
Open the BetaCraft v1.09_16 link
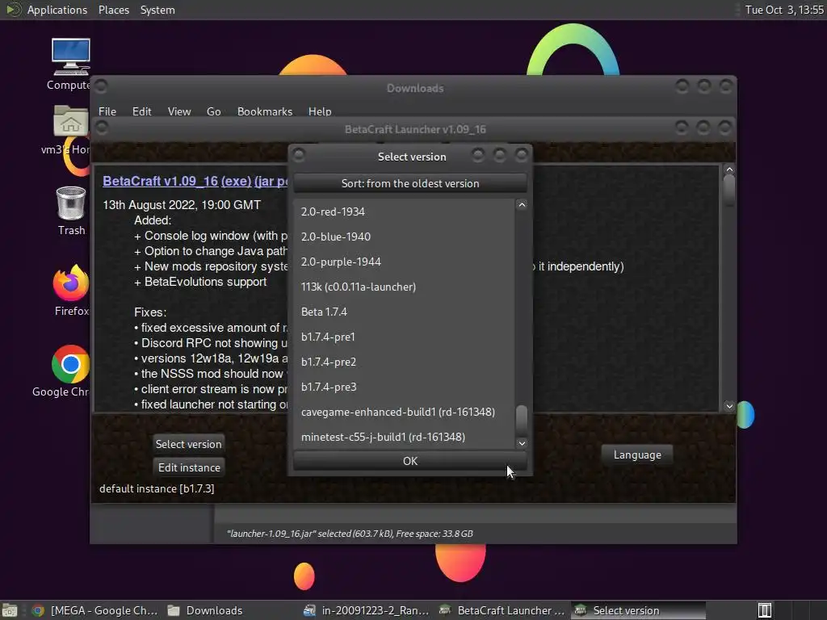tap(161, 181)
